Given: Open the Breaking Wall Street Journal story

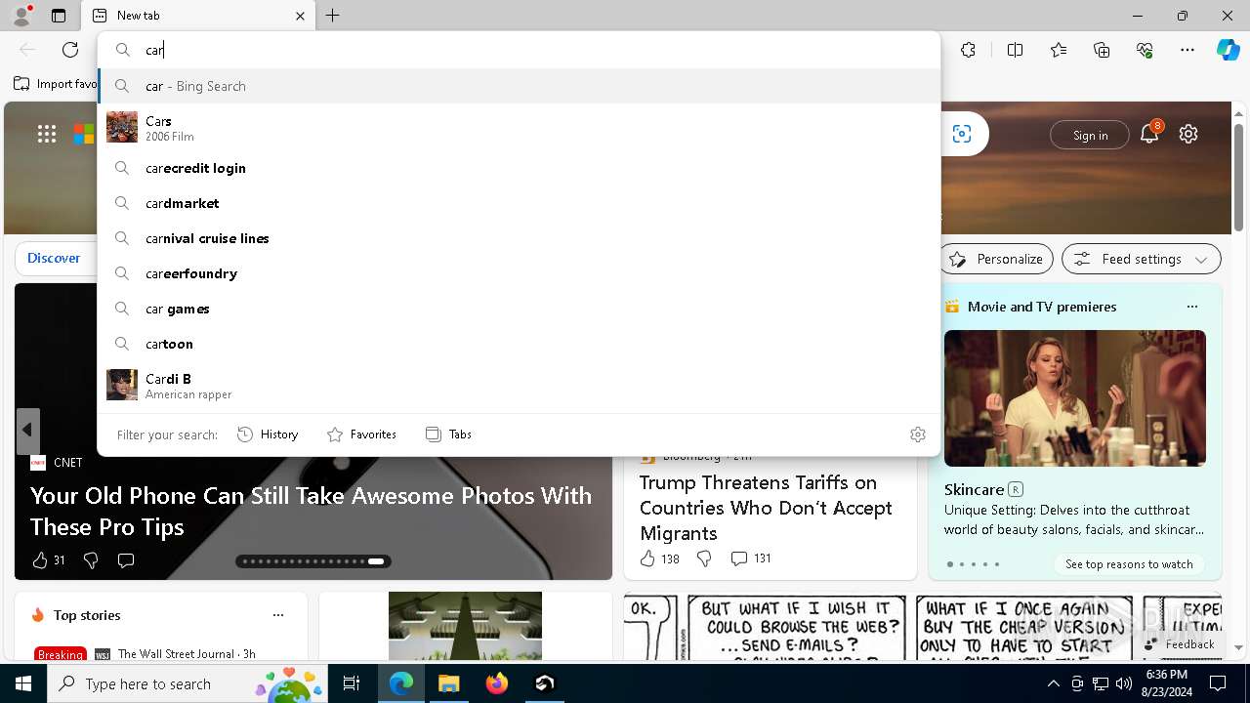Looking at the screenshot, I should (x=144, y=654).
